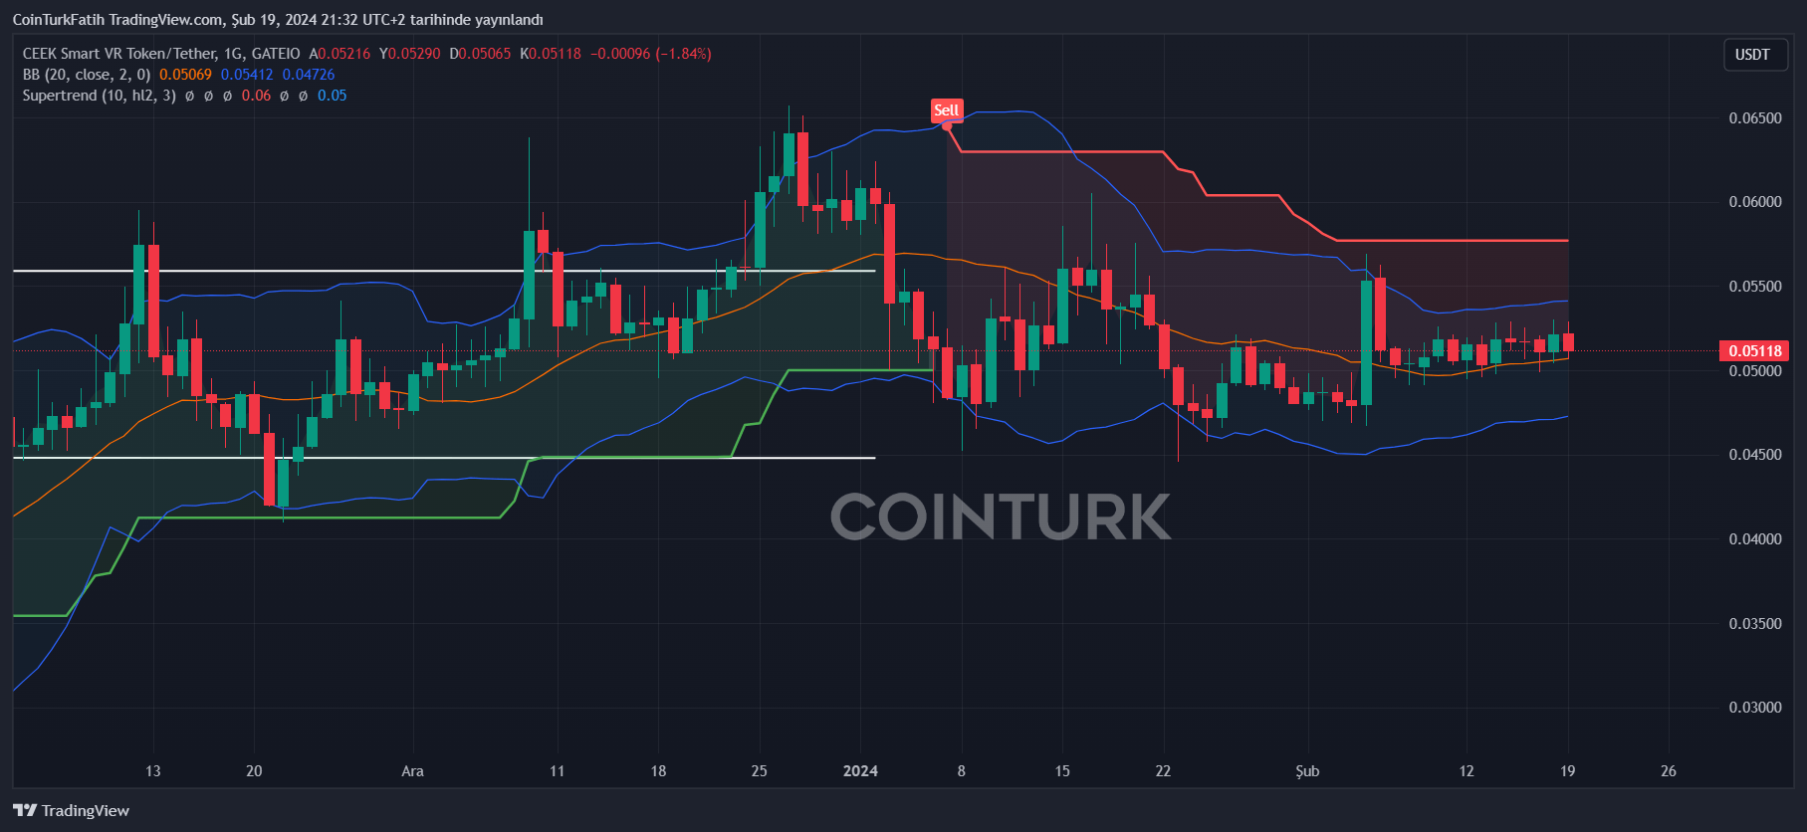The image size is (1807, 832).
Task: Click the date label 26 on time axis
Action: pos(1669,771)
